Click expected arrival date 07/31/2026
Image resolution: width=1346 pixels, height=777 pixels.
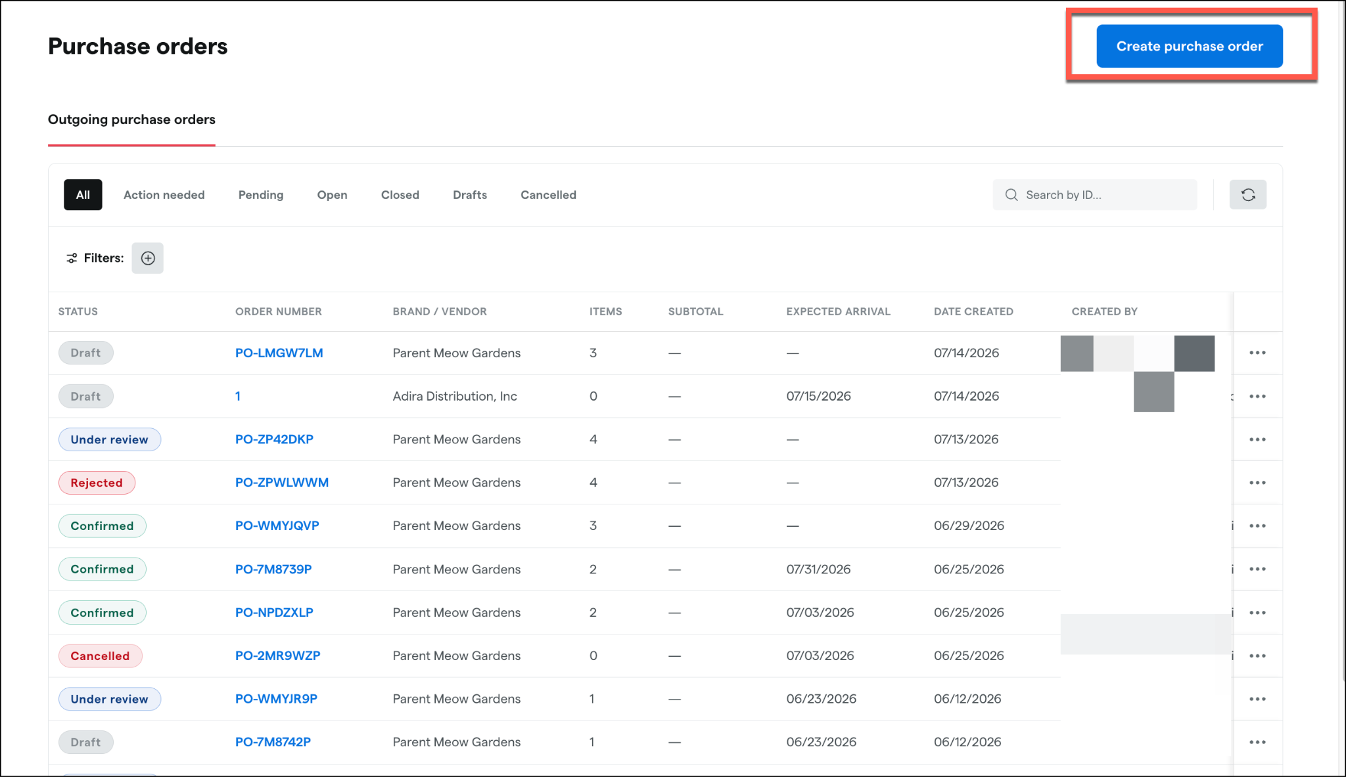(818, 569)
